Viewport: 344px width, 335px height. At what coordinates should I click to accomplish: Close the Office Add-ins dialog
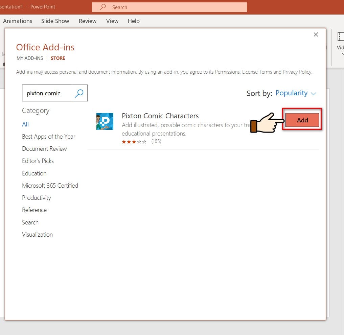(x=316, y=34)
